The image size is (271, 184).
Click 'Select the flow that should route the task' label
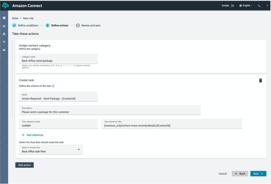[x=41, y=142]
